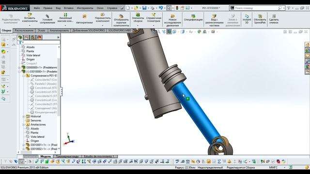Click the Print icon in top toolbar
The image size is (310, 174).
[x=153, y=8]
